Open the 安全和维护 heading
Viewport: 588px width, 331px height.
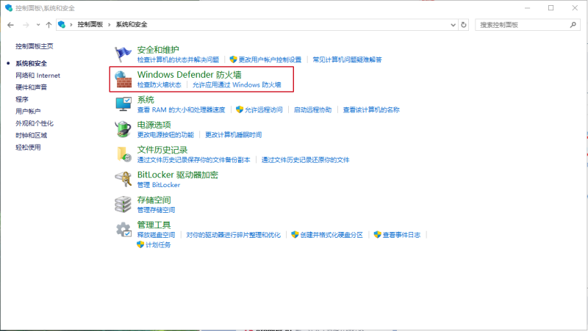(158, 50)
